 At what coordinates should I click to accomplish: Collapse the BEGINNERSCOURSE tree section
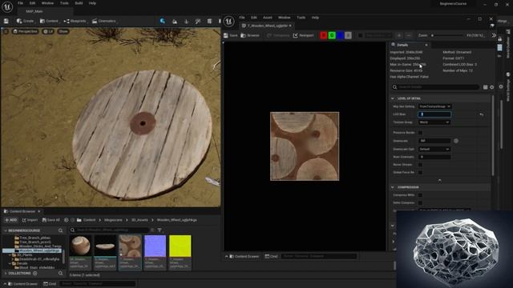(6, 230)
